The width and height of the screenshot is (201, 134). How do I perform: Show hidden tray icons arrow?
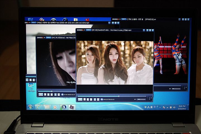pos(160,107)
